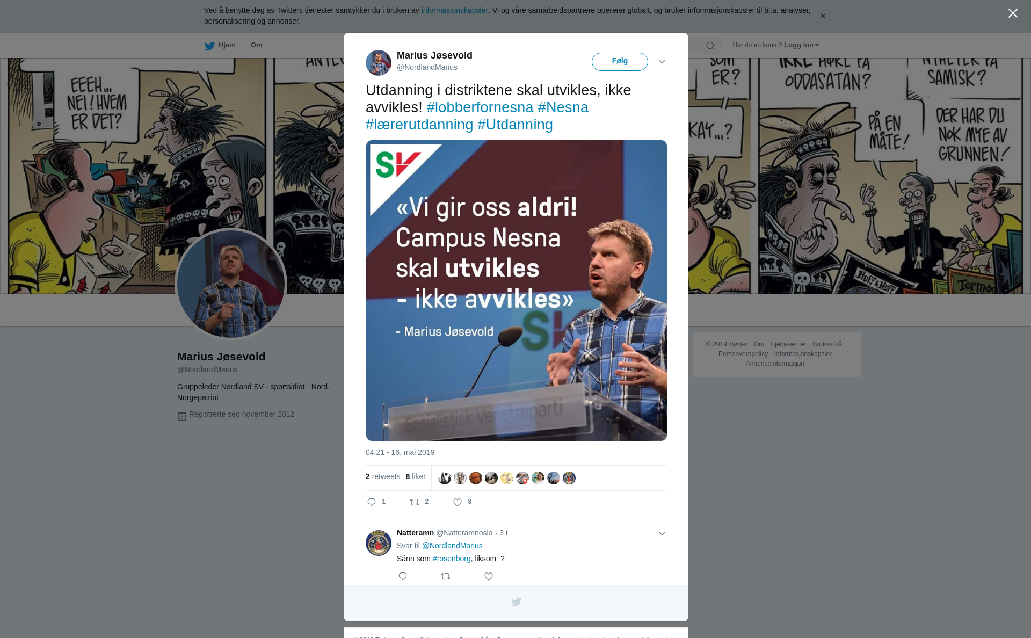The height and width of the screenshot is (638, 1031).
Task: Close the tweet overlay with the top-right X
Action: [1013, 13]
